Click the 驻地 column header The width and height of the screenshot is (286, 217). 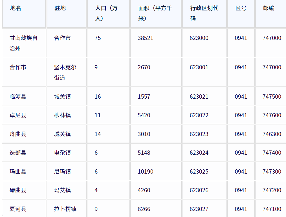66,13
